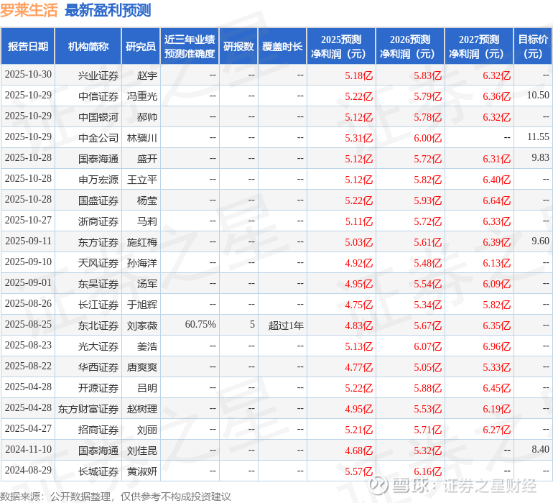Viewport: 553px width, 503px height.
Task: Click institution 中金公司
Action: tap(98, 138)
